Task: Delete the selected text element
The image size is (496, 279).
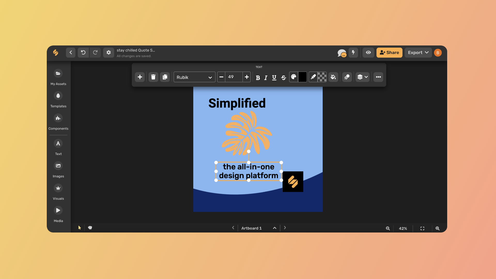Action: tap(153, 77)
